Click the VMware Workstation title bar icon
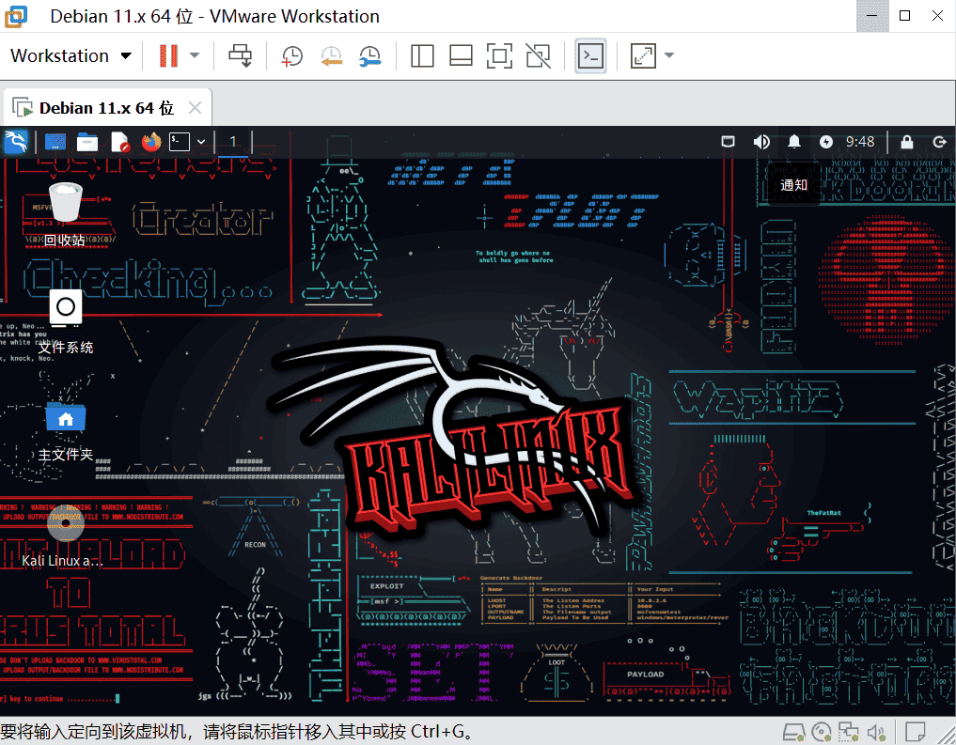This screenshot has height=745, width=956. (16, 16)
